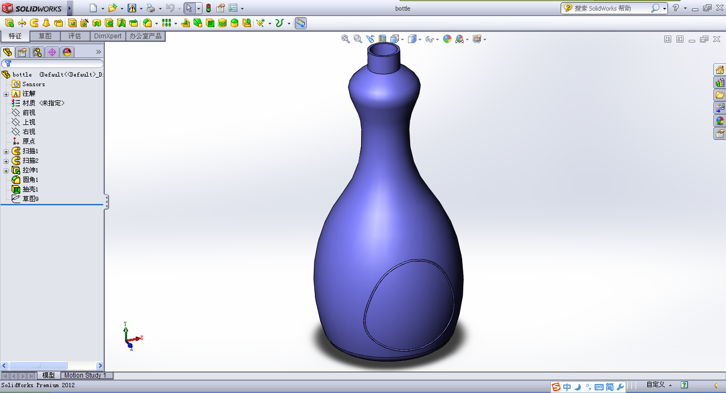The image size is (726, 393).
Task: Open the Select tool dropdown arrow
Action: point(198,9)
